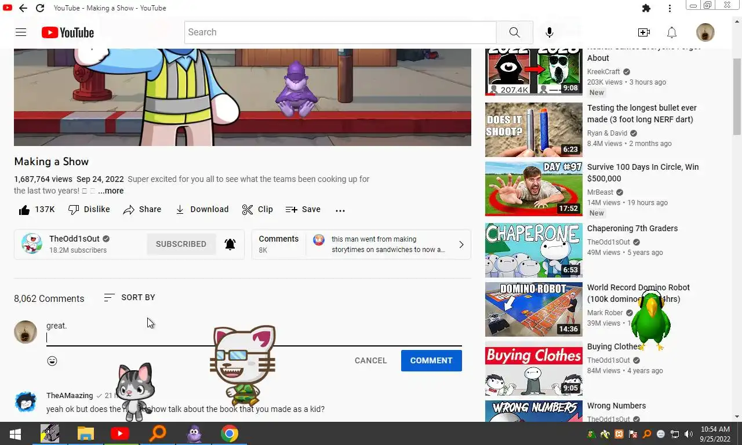Open TheOdd1sOut channel name link
This screenshot has width=742, height=445.
tap(74, 239)
